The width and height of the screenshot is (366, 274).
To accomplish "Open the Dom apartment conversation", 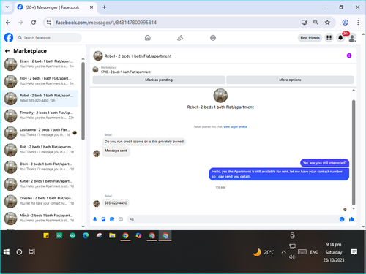I will (x=40, y=167).
